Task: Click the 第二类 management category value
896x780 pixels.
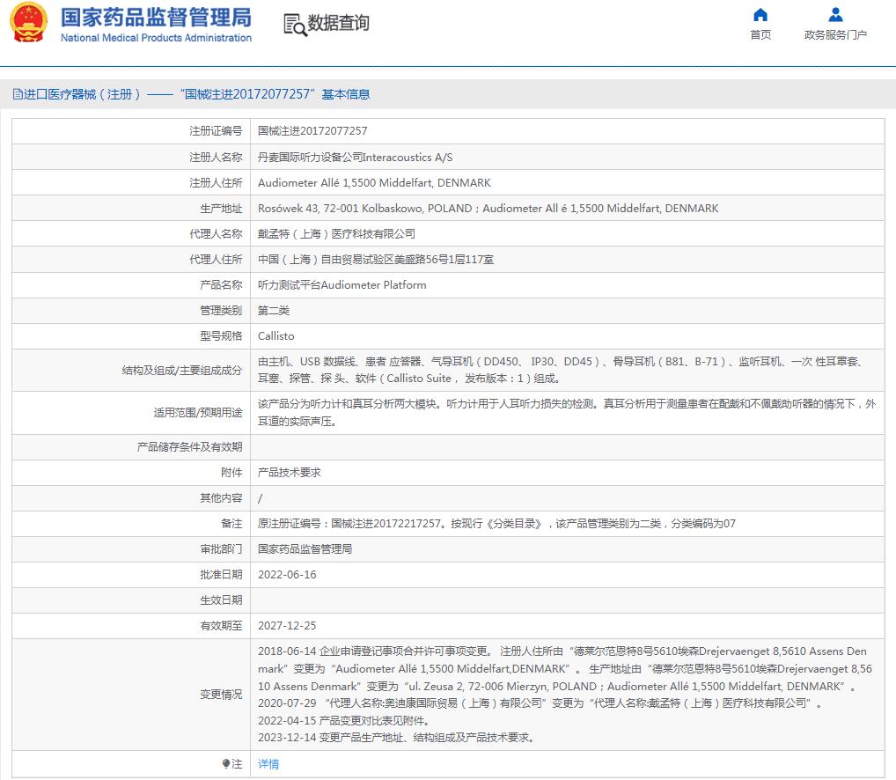Action: point(274,310)
